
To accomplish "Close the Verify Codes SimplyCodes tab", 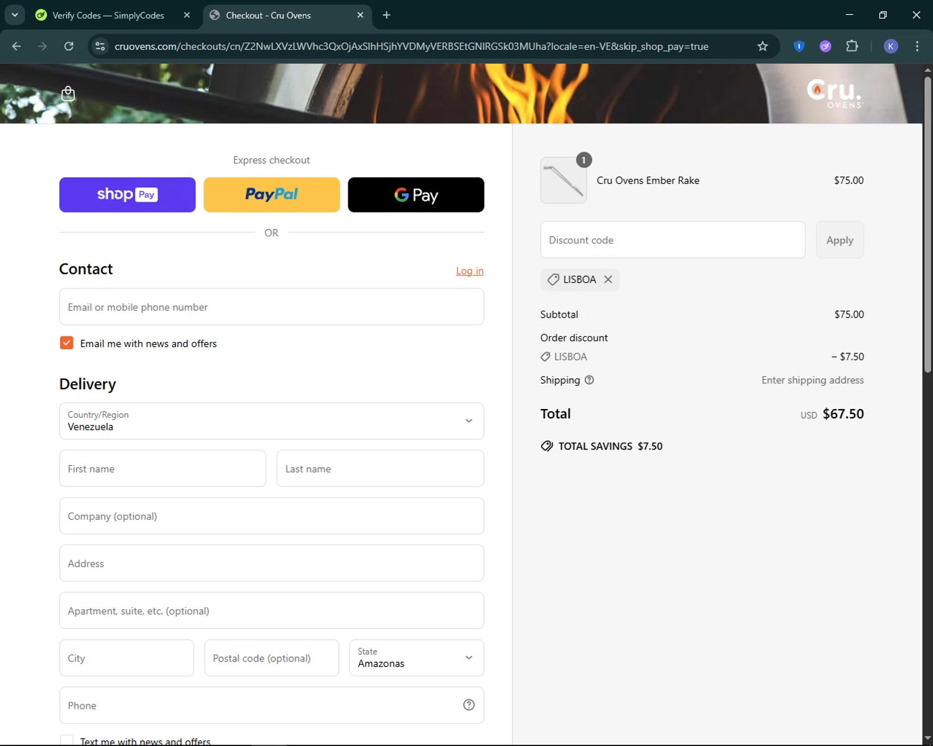I will coord(187,15).
